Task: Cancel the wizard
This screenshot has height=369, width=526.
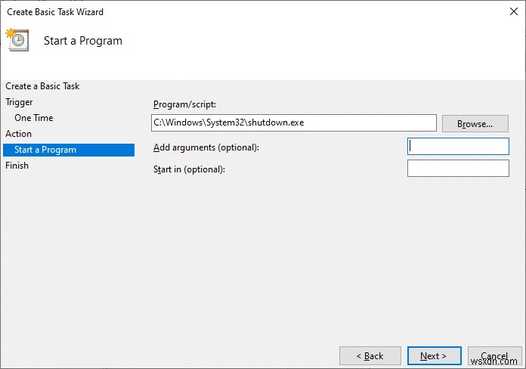Action: coord(494,355)
